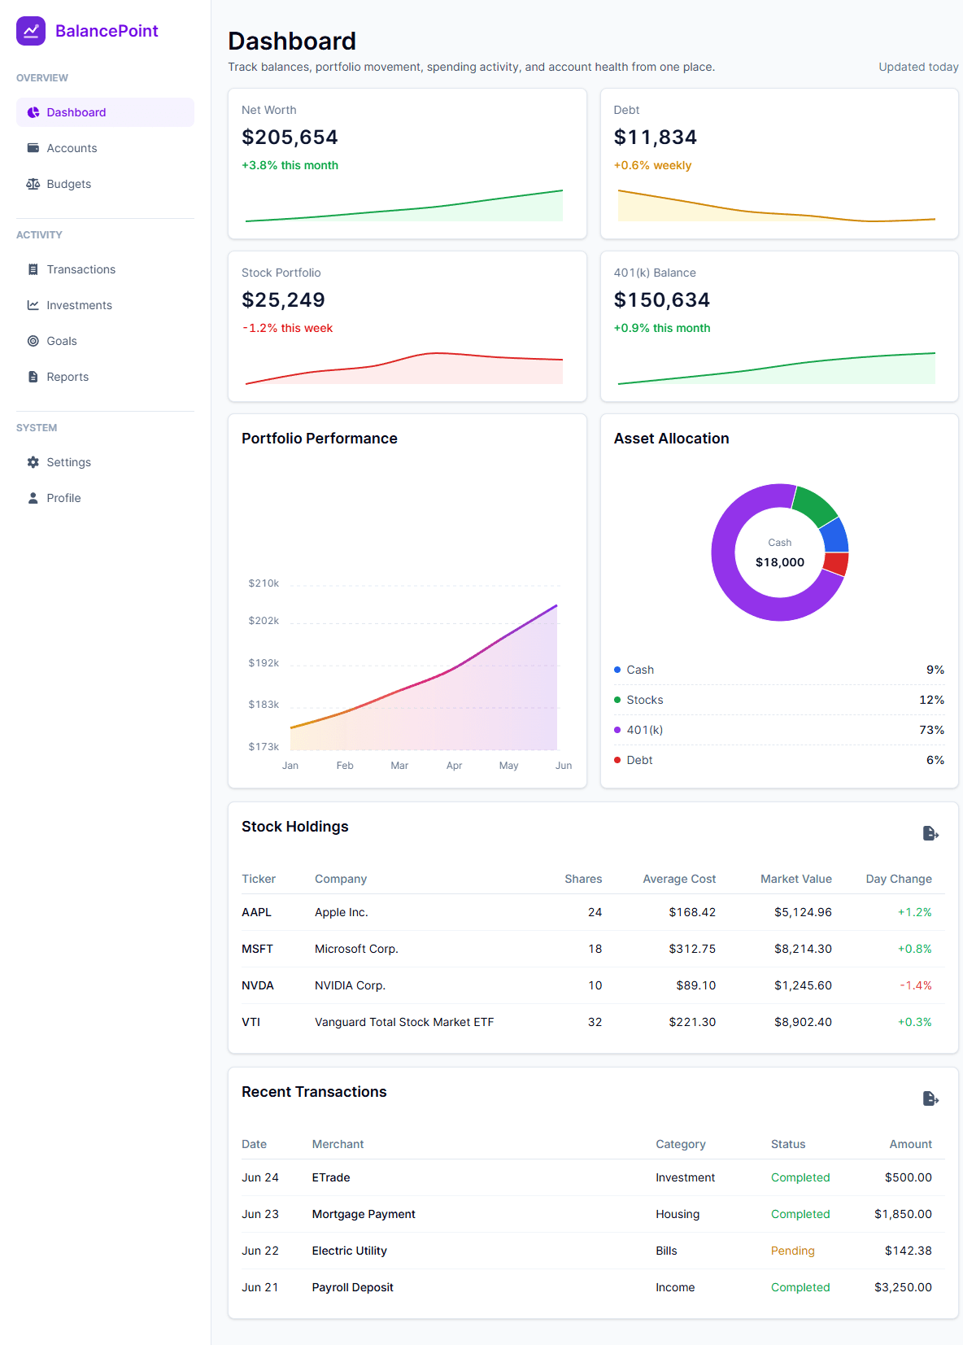Open the Debt summary card
This screenshot has width=963, height=1345.
pos(779,164)
